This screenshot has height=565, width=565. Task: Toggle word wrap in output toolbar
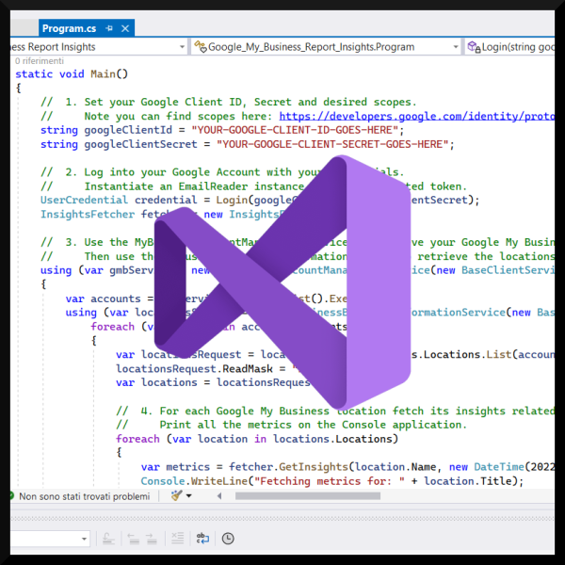pyautogui.click(x=202, y=539)
